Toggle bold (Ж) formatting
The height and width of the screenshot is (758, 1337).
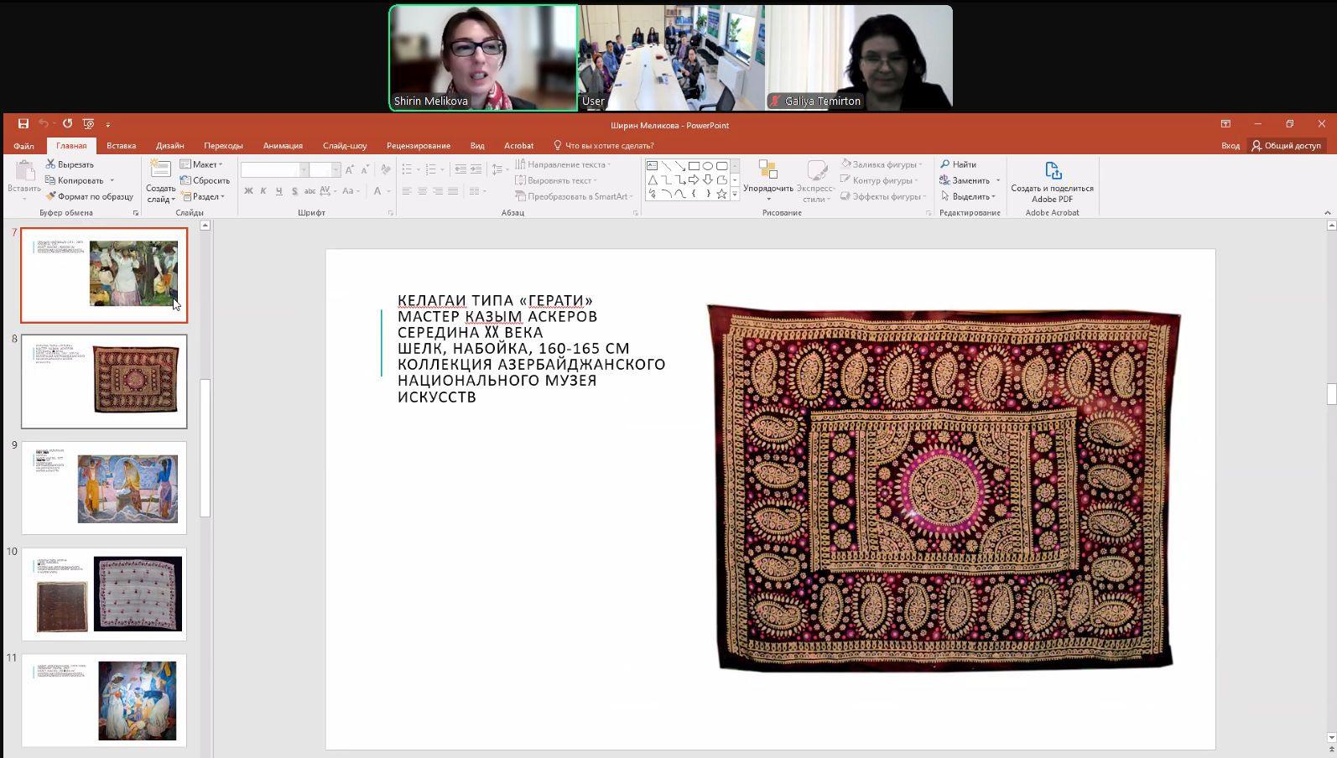[248, 191]
